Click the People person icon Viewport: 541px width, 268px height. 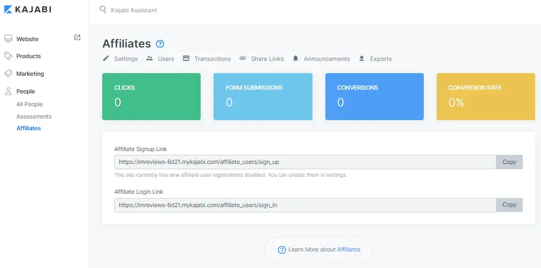pos(8,91)
